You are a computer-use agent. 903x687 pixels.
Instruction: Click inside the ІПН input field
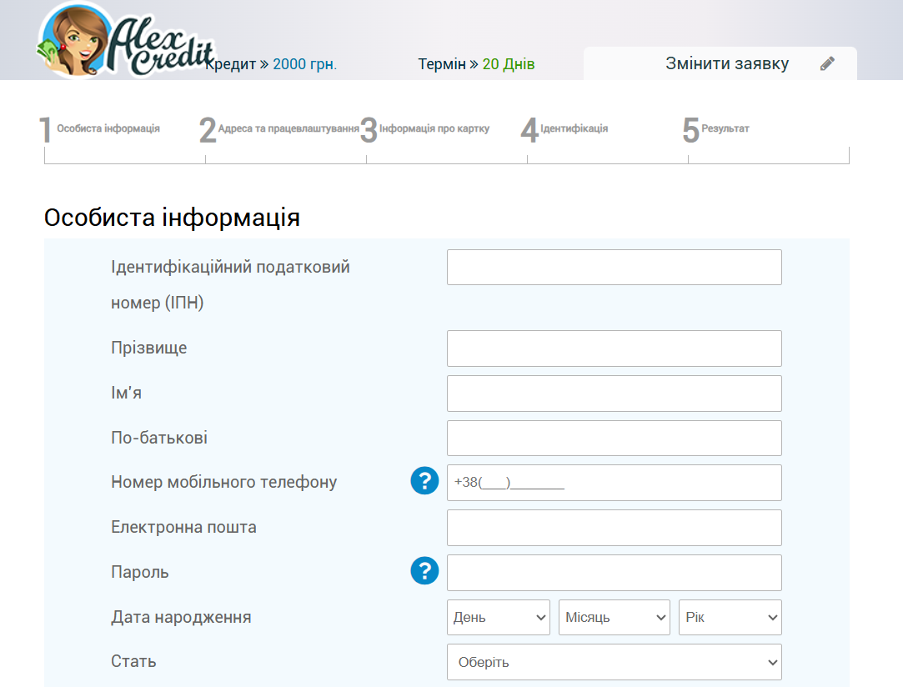pyautogui.click(x=614, y=267)
